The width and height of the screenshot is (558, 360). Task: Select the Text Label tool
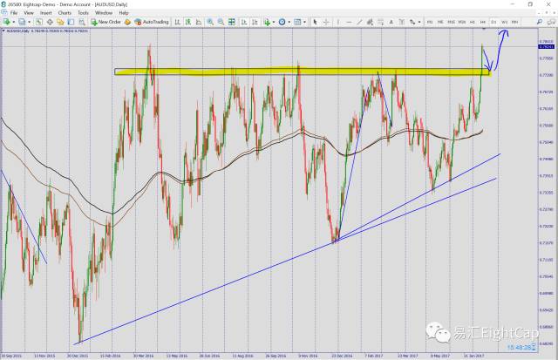[402, 22]
